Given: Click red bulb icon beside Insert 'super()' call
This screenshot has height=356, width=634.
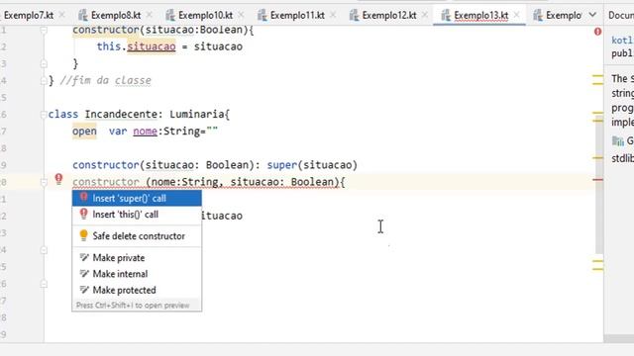Looking at the screenshot, I should [x=83, y=198].
